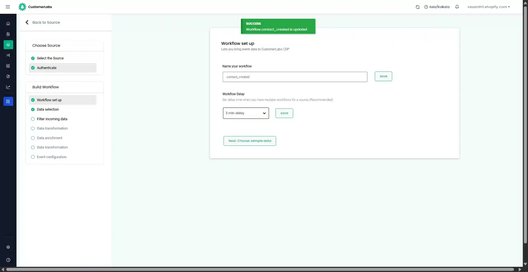528x272 pixels.
Task: Open the line graph analytics icon
Action: 8,87
